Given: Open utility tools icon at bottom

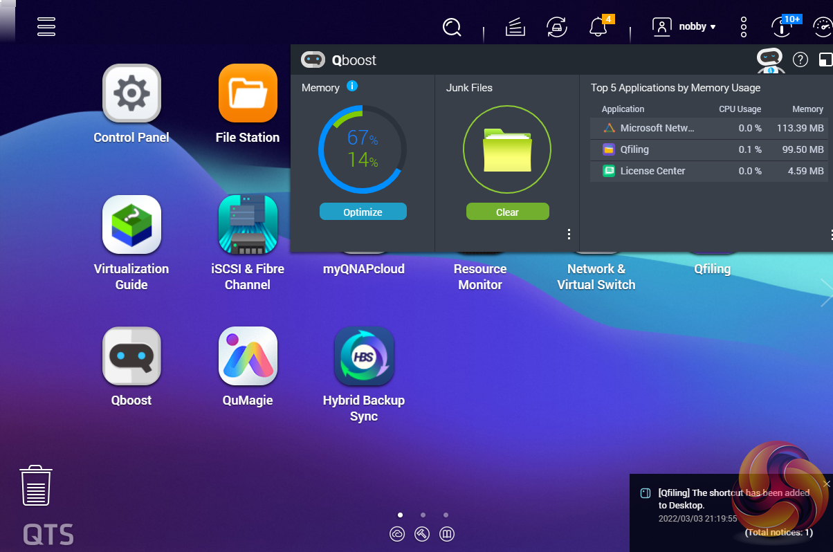Looking at the screenshot, I should 422,534.
